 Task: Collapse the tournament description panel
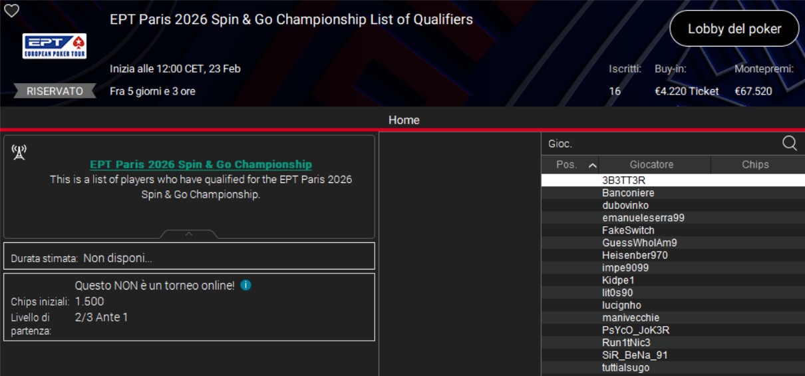tap(189, 234)
